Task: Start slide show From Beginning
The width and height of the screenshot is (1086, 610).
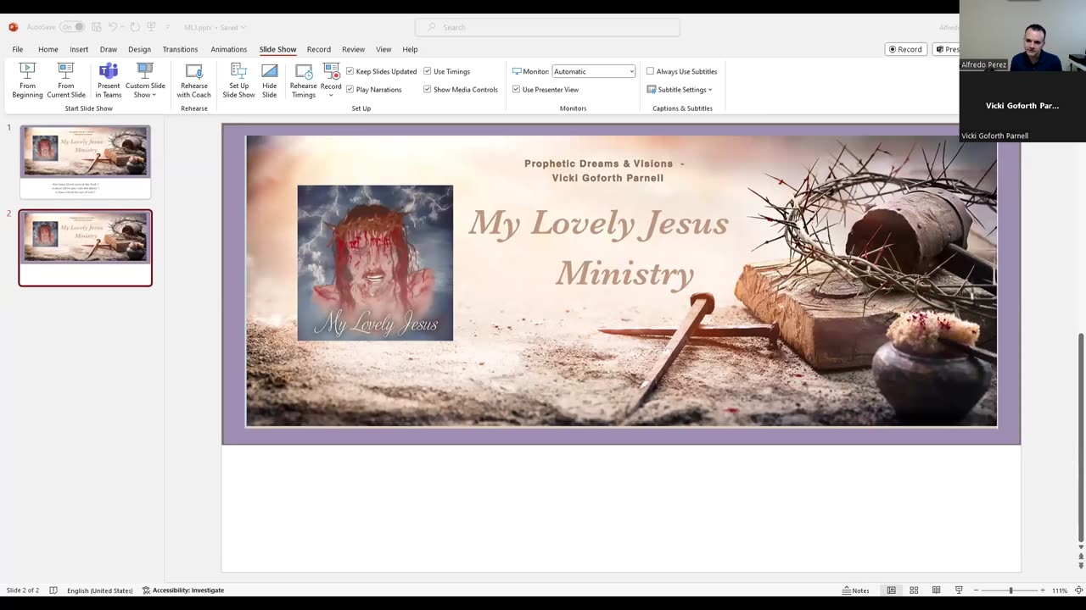Action: [x=27, y=80]
